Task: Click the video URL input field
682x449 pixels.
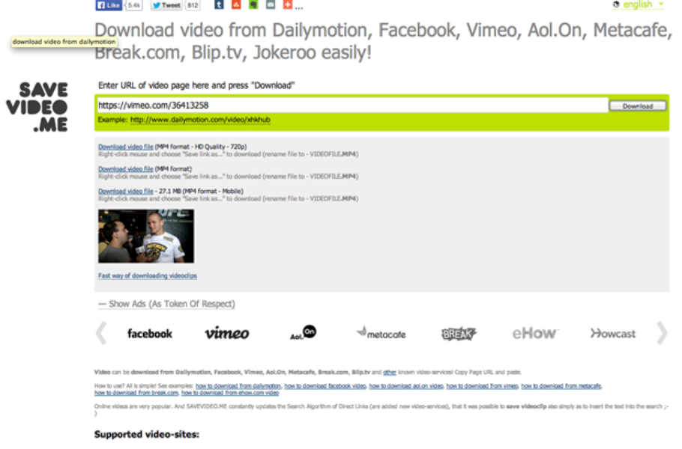Action: coord(351,106)
